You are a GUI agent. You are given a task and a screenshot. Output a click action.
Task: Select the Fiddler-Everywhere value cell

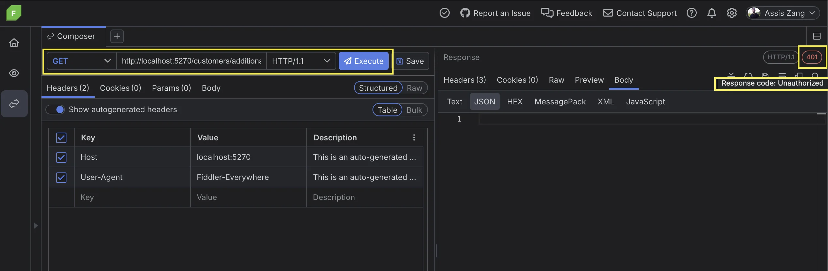coord(249,177)
